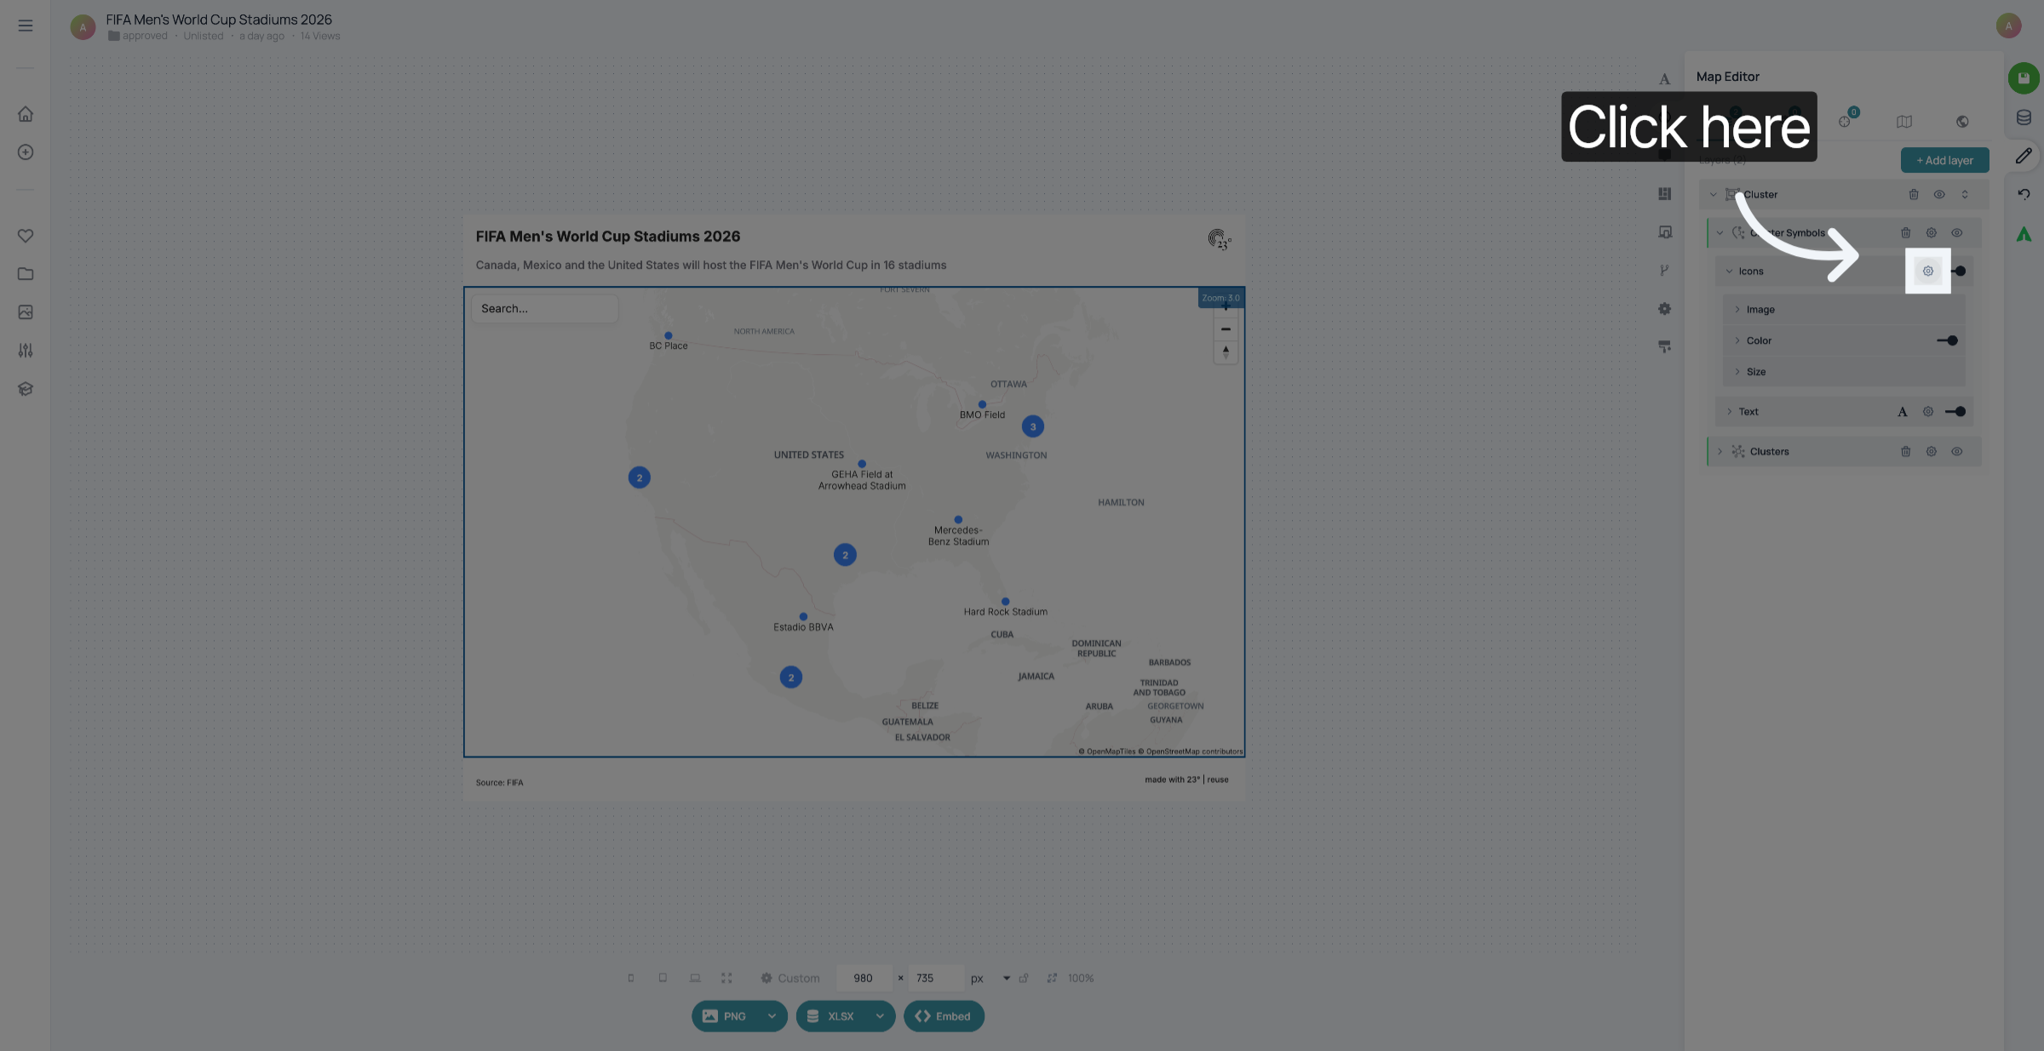Expand the Clusters layer
Image resolution: width=2044 pixels, height=1051 pixels.
point(1720,452)
